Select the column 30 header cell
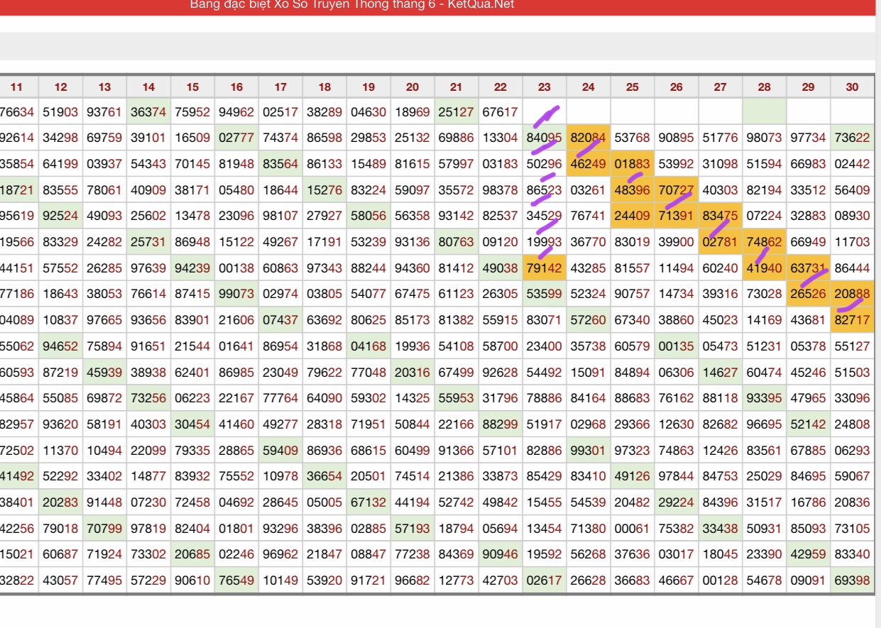 click(x=852, y=87)
